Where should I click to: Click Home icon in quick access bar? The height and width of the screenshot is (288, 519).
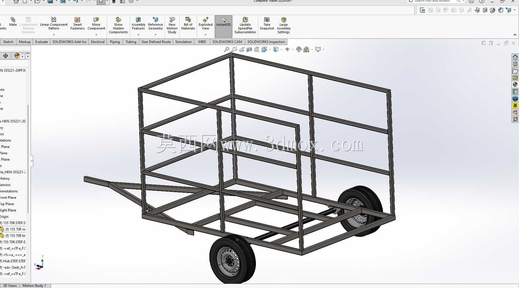tap(16, 1)
